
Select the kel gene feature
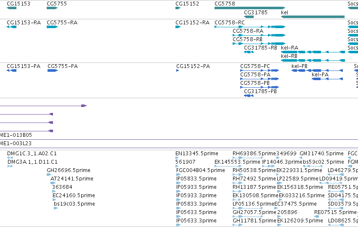click(x=313, y=17)
